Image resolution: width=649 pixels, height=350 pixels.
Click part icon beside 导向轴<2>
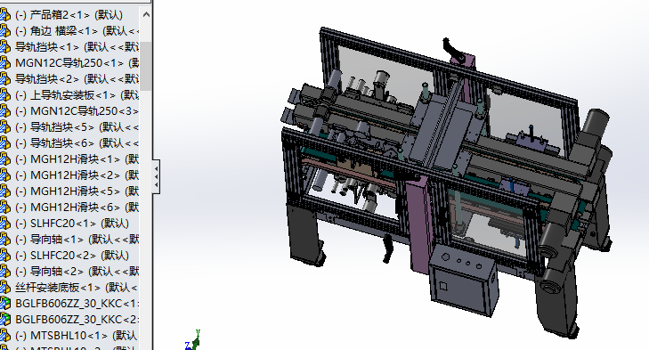[x=4, y=272]
